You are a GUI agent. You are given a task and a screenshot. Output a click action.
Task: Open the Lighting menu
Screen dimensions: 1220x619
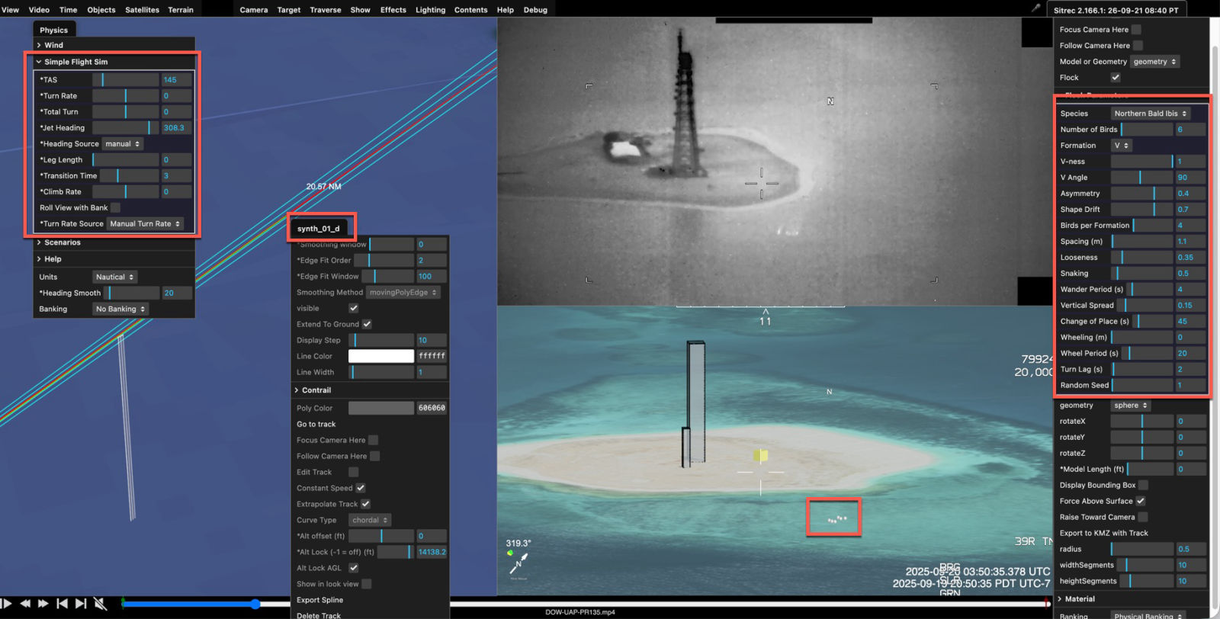click(x=431, y=10)
